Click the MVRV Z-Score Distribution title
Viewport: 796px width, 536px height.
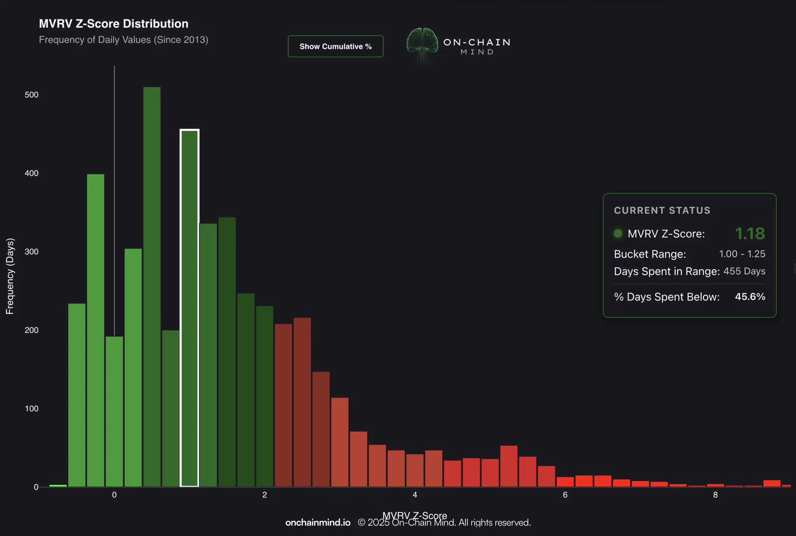point(113,24)
